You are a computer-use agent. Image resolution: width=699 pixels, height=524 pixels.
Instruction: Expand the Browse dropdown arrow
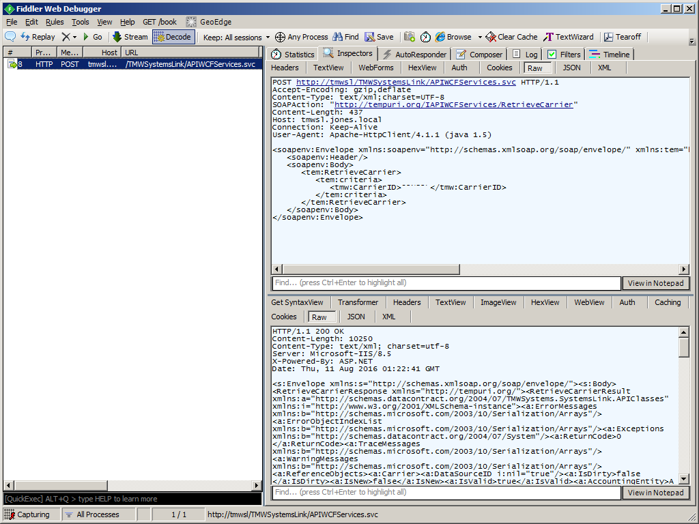click(x=480, y=37)
